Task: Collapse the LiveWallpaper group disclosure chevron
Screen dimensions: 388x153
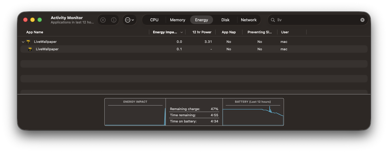Action: 23,42
